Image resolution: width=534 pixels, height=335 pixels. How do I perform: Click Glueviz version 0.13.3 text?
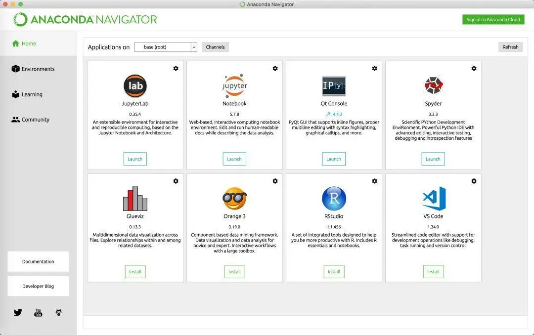[x=135, y=227]
